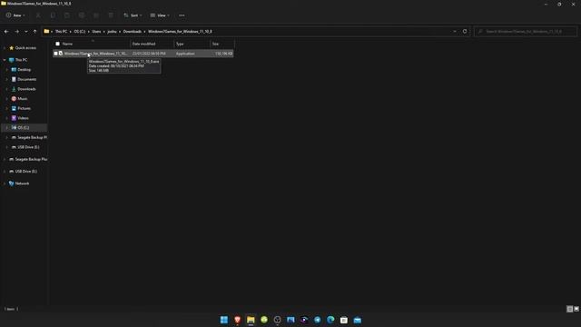The width and height of the screenshot is (581, 327).
Task: Click the Application type cell
Action: point(185,54)
